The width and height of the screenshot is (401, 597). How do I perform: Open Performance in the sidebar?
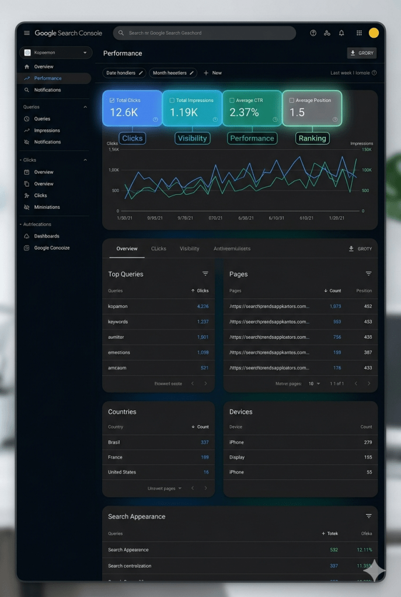[54, 78]
